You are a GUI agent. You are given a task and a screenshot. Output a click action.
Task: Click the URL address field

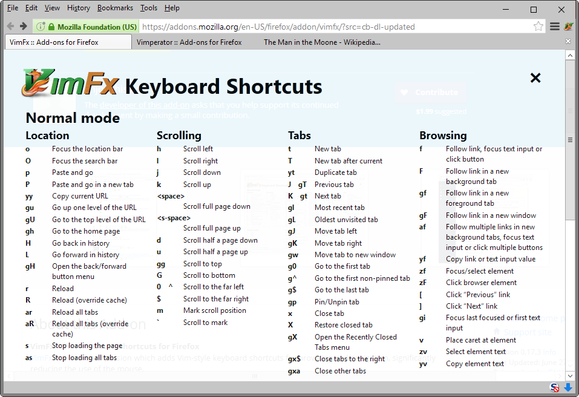coord(336,27)
